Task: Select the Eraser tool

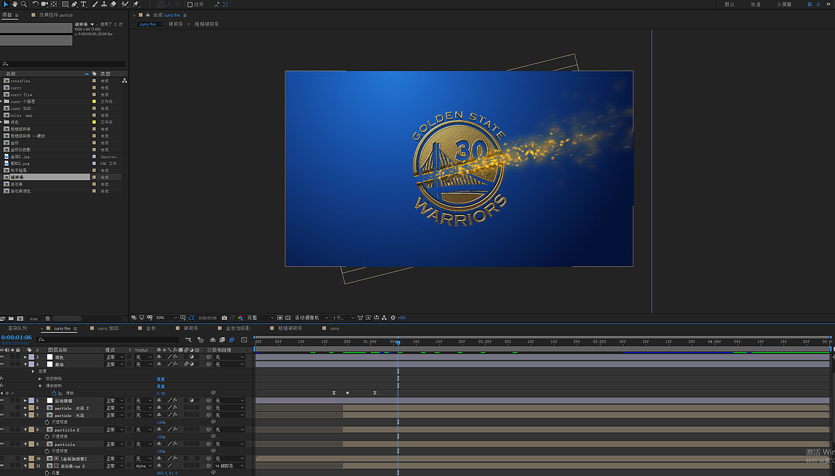Action: tap(114, 4)
